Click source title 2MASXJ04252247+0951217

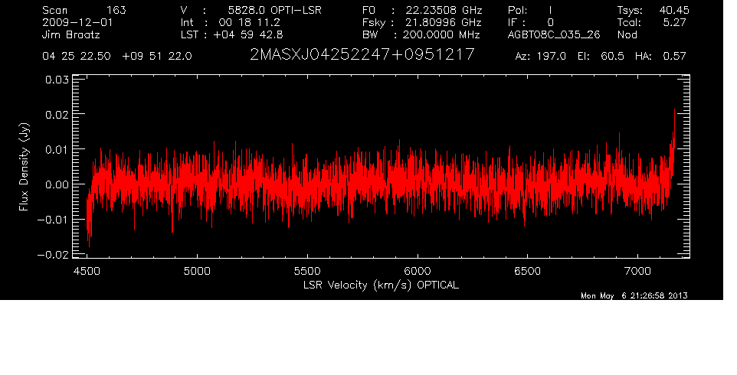[362, 55]
